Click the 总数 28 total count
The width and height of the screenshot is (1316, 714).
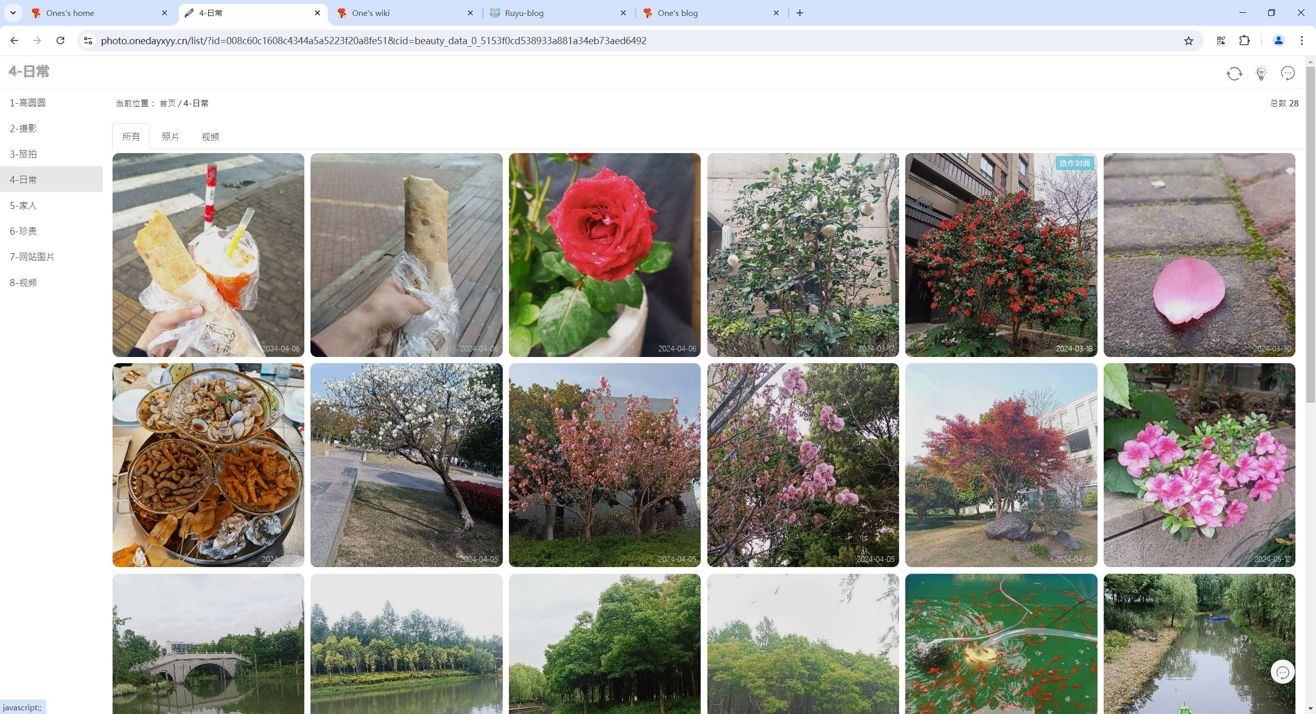pos(1284,103)
